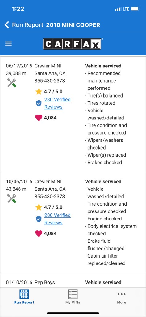Screen dimensions: 146x317
Task: Click the blue verified shield in first record
Action: tap(39, 103)
